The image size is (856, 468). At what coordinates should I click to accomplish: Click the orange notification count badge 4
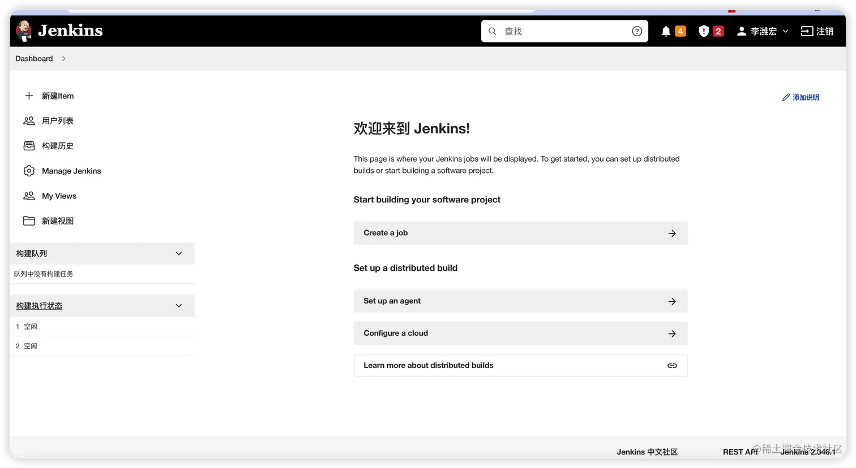[680, 31]
